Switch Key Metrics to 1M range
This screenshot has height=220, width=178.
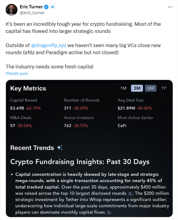(123, 88)
